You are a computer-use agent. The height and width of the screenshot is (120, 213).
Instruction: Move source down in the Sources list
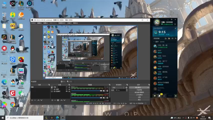[x=64, y=100]
